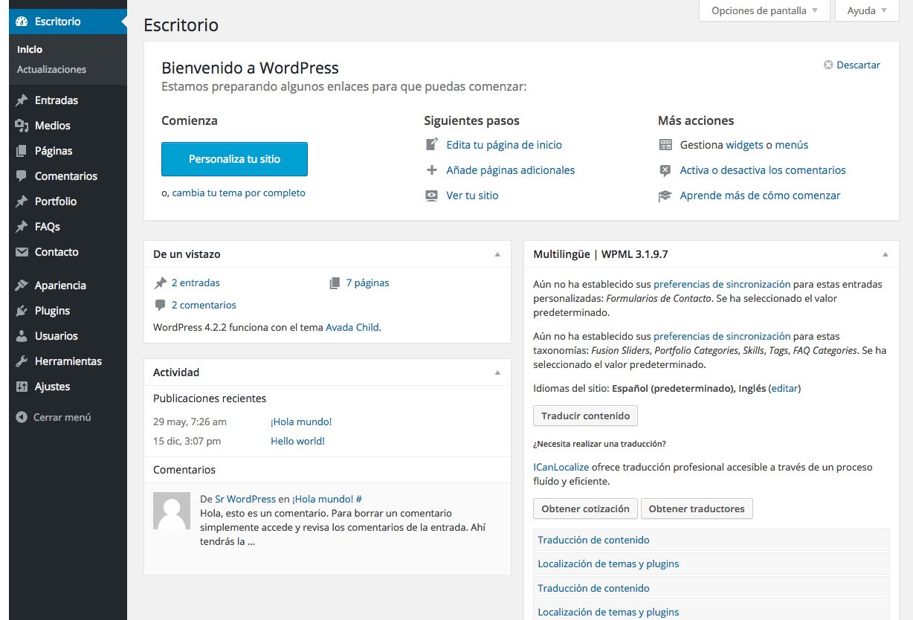913x620 pixels.
Task: Click the Escritorio dashboard icon in sidebar
Action: (22, 22)
